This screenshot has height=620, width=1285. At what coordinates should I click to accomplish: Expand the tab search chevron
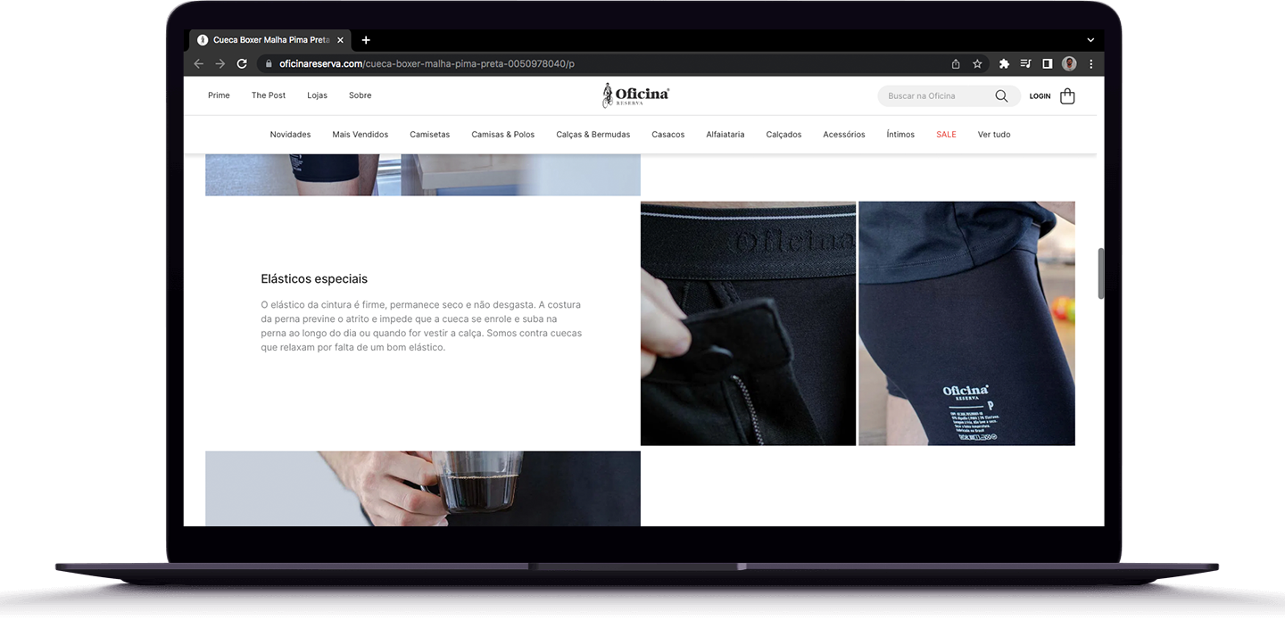[x=1090, y=40]
